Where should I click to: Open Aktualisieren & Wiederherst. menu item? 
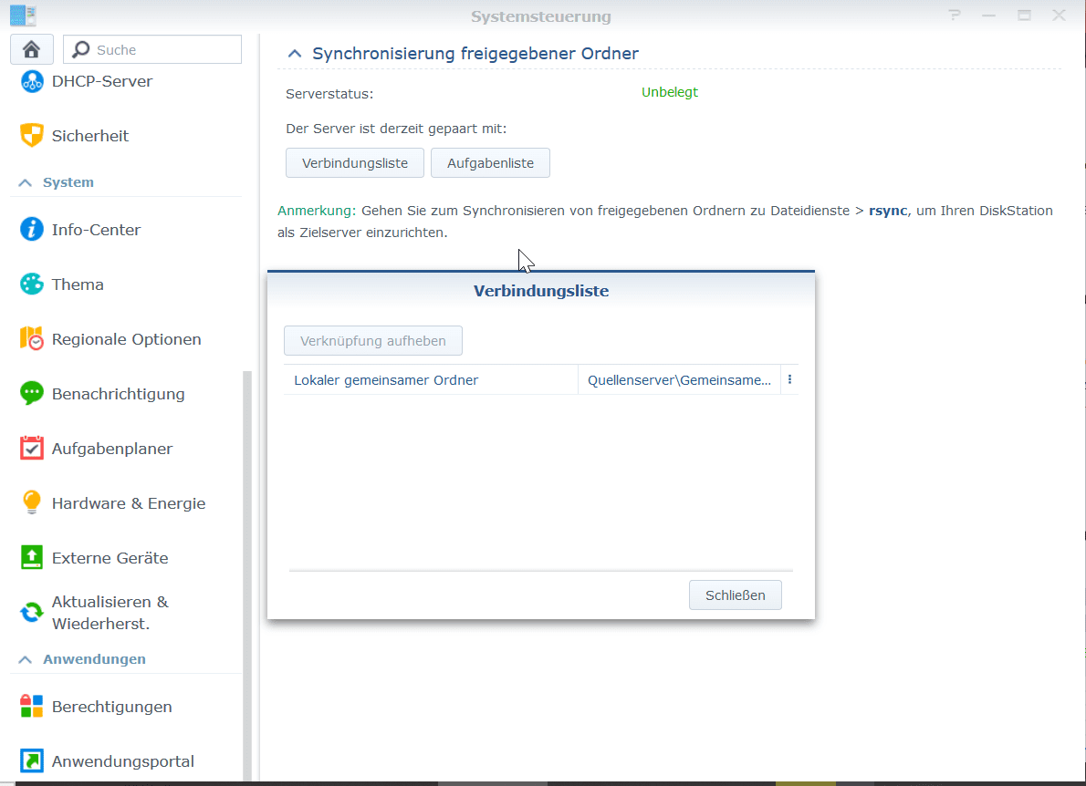click(x=110, y=613)
